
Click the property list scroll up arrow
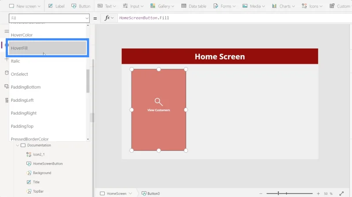tap(88, 25)
